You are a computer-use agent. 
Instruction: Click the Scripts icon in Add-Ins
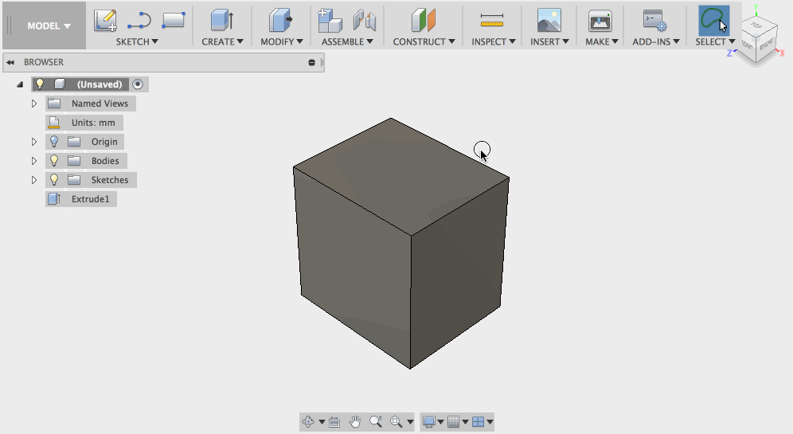(654, 21)
